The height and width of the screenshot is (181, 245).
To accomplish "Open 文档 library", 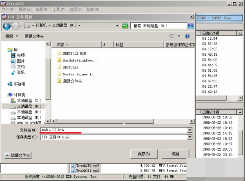I will point(18,67).
